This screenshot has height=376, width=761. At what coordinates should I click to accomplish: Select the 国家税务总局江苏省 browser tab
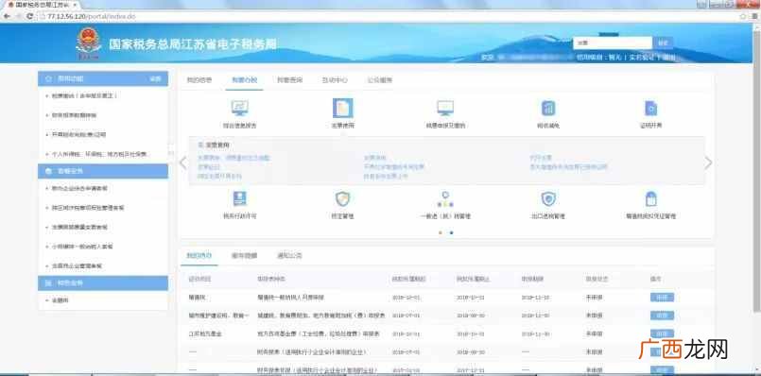click(41, 5)
